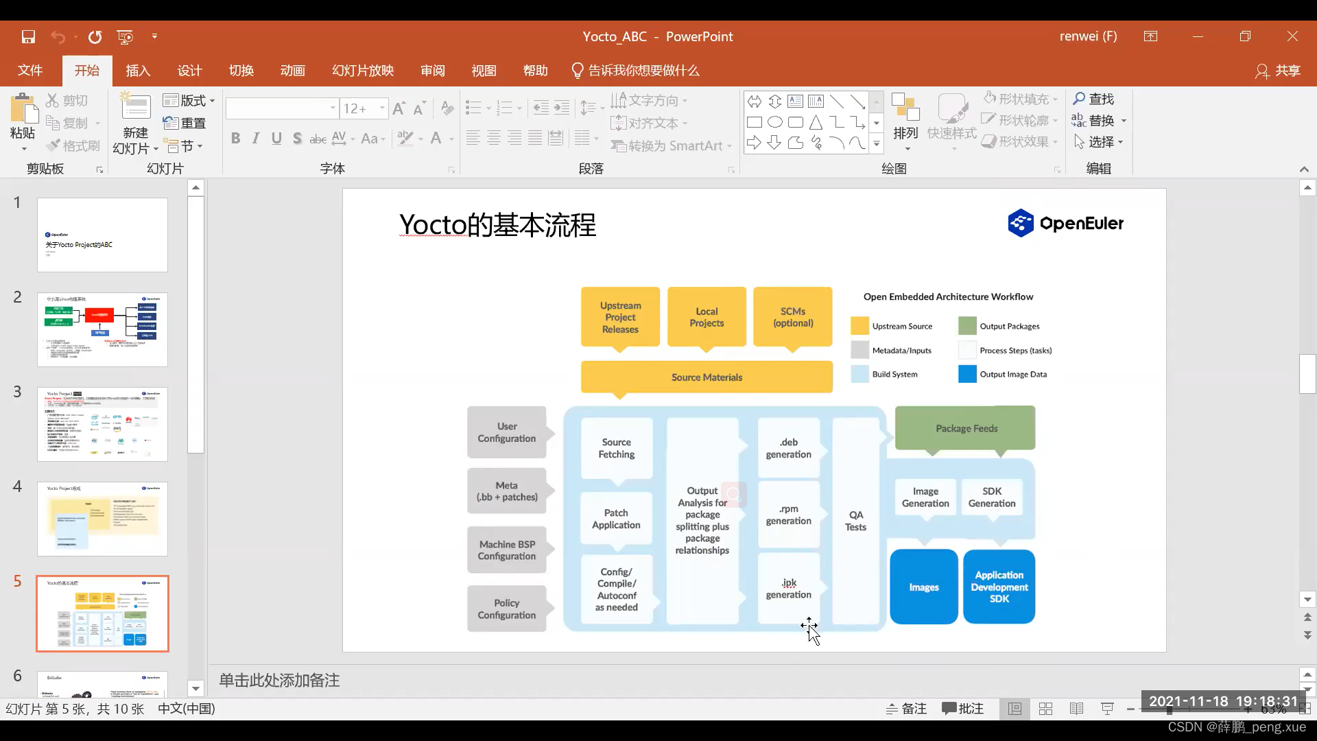The image size is (1317, 741).
Task: Toggle center text alignment
Action: (493, 139)
